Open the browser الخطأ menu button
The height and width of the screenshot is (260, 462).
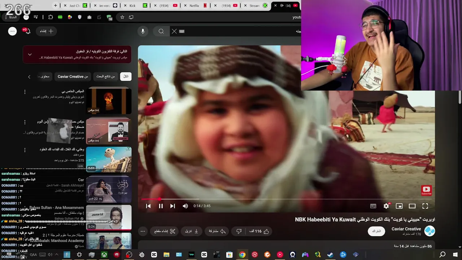point(10,17)
